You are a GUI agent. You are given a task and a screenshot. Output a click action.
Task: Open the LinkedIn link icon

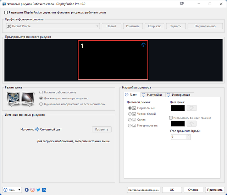[x=44, y=190]
